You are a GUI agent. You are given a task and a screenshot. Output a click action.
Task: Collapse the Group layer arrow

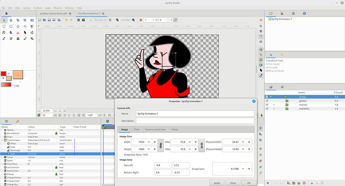click(x=271, y=97)
